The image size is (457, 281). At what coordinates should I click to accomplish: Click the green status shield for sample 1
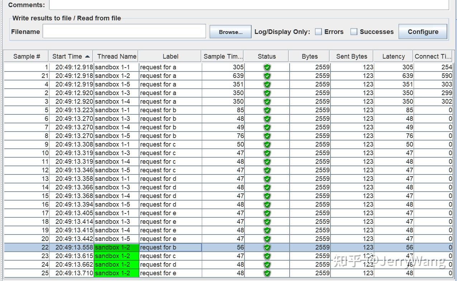[x=267, y=67]
